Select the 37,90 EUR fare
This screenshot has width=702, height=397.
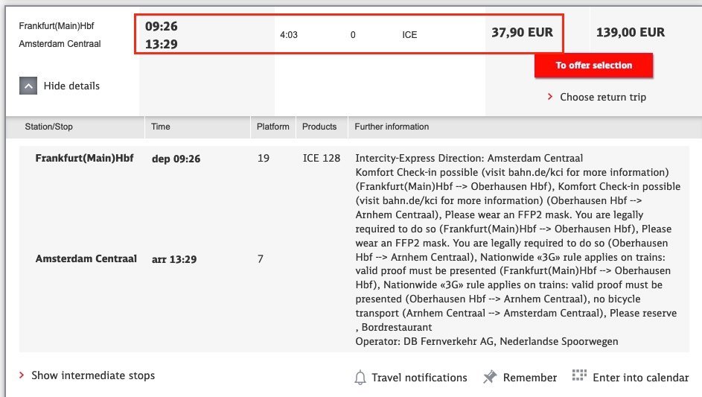coord(522,33)
